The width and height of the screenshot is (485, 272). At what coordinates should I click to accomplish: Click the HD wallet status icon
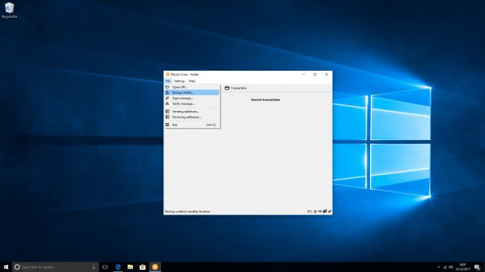click(320, 212)
